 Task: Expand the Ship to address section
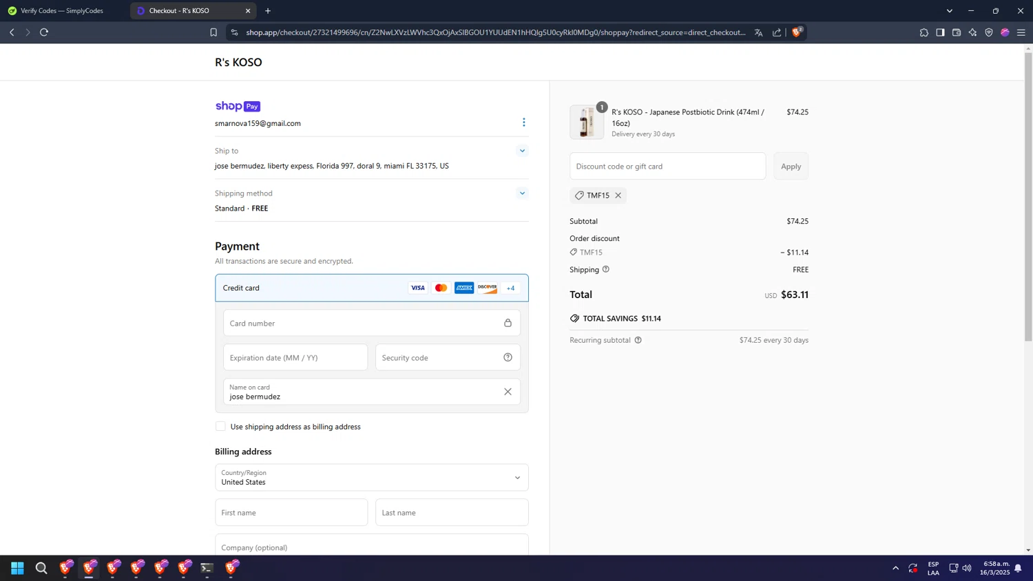point(522,151)
